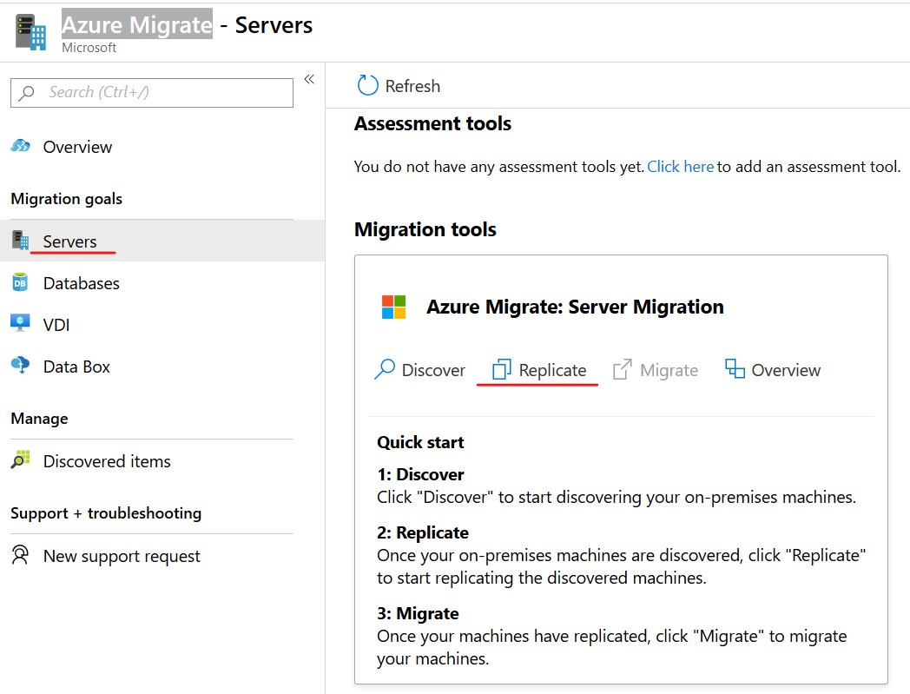The height and width of the screenshot is (694, 910).
Task: Open Databases under Migration goals
Action: pyautogui.click(x=82, y=283)
